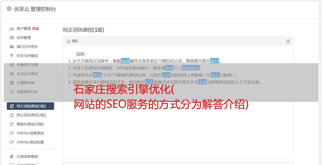Toggle 源码 source code view
Image resolution: width=322 pixels, height=165 pixels.
(x=72, y=41)
